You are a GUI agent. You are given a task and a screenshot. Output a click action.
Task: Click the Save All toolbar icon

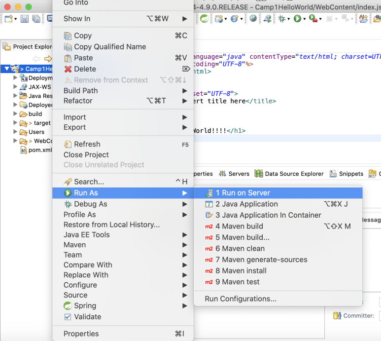36,19
